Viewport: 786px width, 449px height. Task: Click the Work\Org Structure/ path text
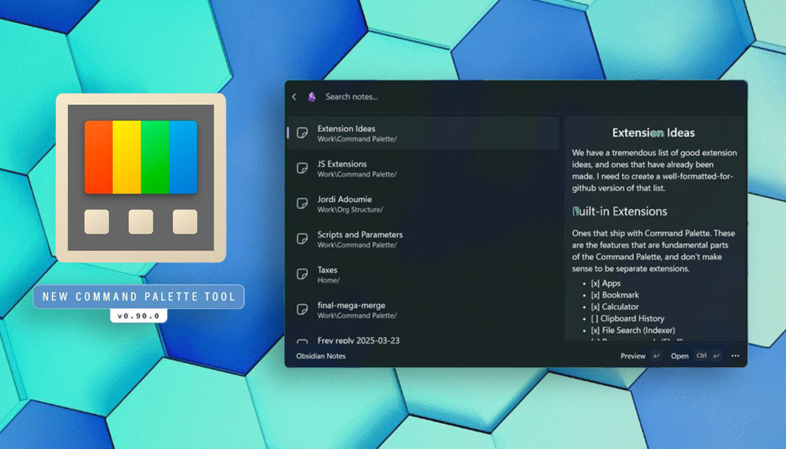click(350, 209)
